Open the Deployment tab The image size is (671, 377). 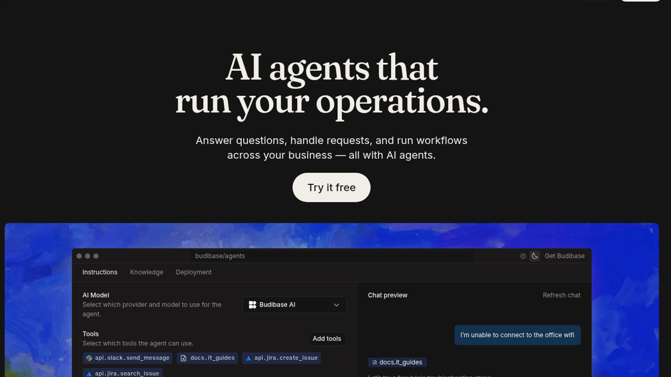tap(194, 272)
